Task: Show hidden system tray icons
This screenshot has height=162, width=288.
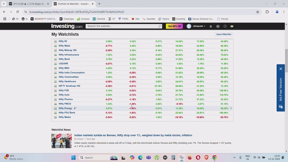Action: point(234,157)
